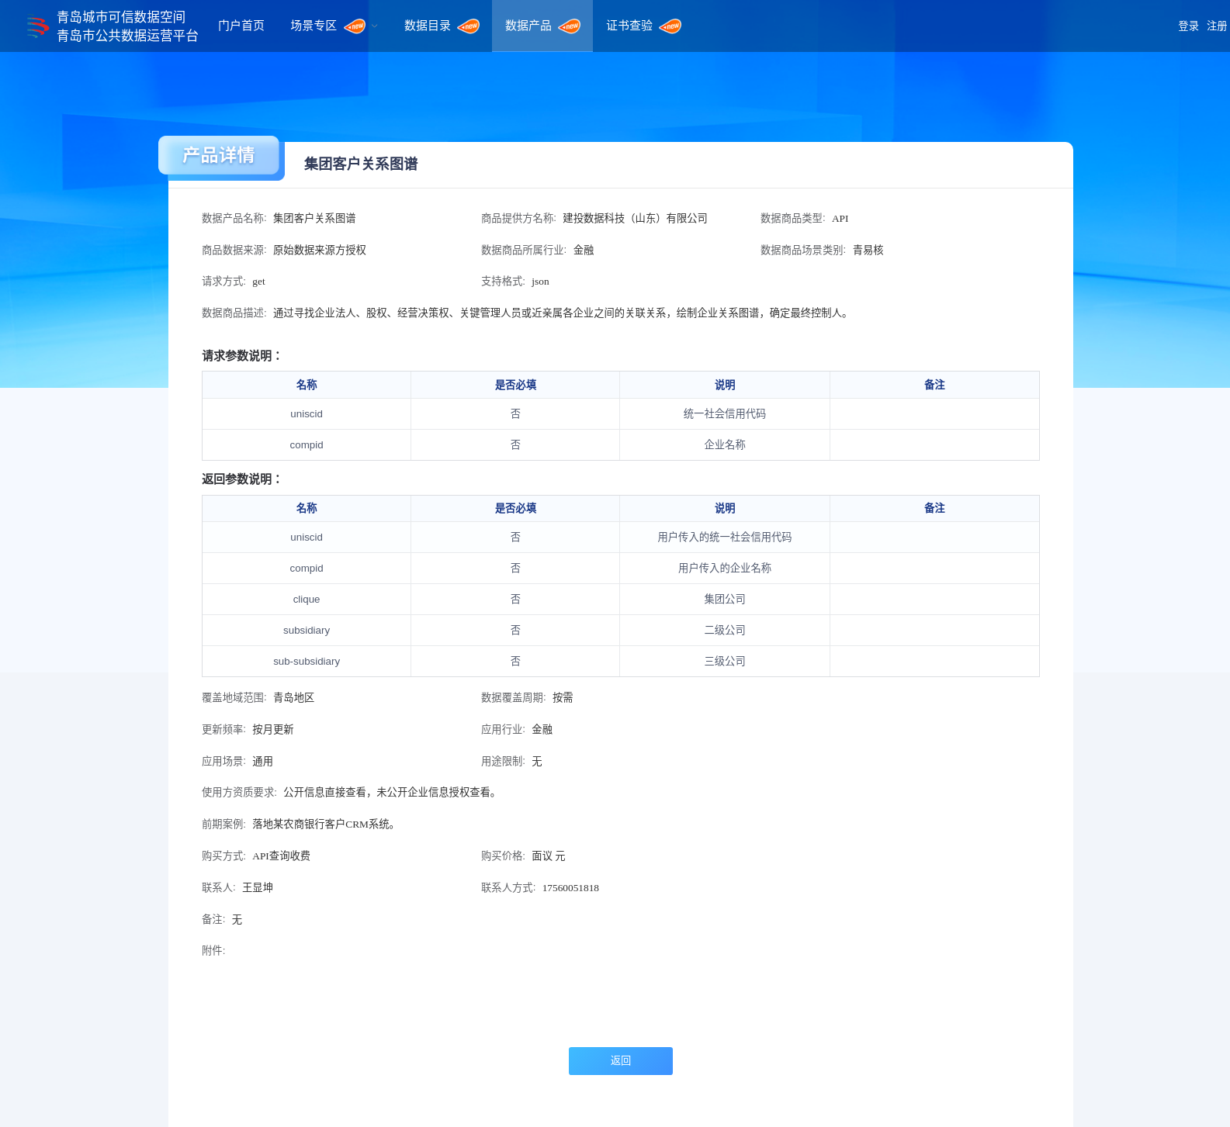Go to 数据目录 menu item
Screen dimensions: 1230x1127
pos(428,26)
